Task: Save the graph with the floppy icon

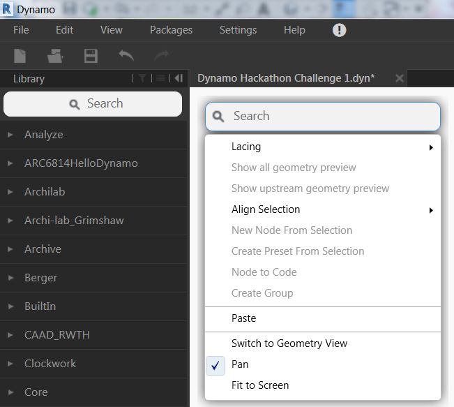Action: click(x=91, y=56)
